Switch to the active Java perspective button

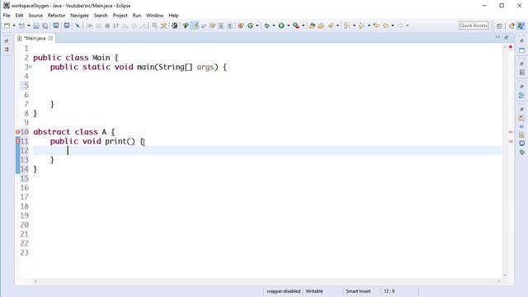click(x=521, y=26)
